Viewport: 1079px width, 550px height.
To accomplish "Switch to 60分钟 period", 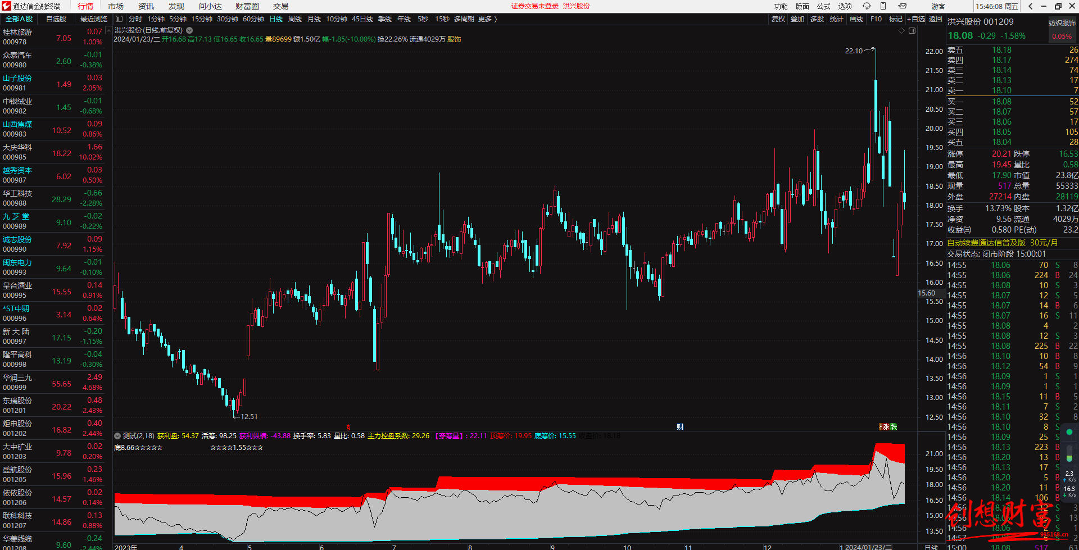I will tap(253, 19).
